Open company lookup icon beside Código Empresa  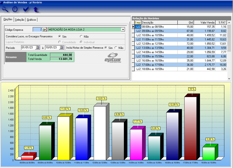click(45, 30)
